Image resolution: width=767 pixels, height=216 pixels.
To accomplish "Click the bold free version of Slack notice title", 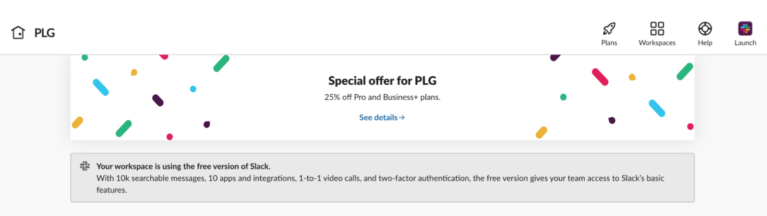I will tap(183, 166).
